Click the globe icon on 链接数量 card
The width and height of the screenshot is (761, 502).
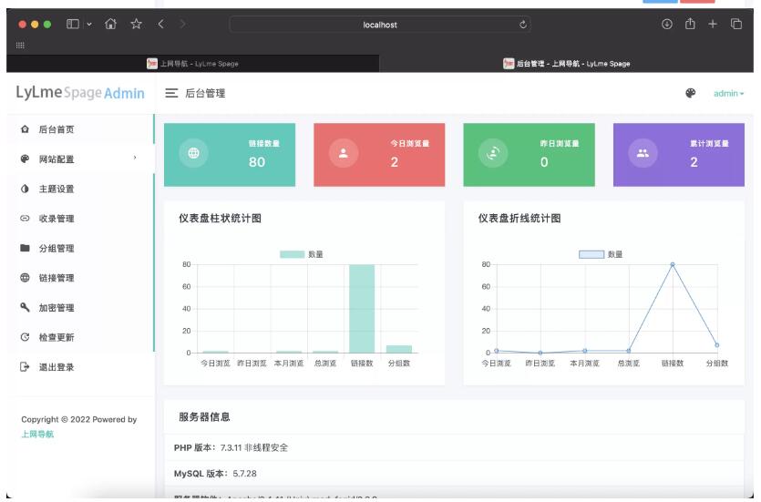[x=193, y=153]
